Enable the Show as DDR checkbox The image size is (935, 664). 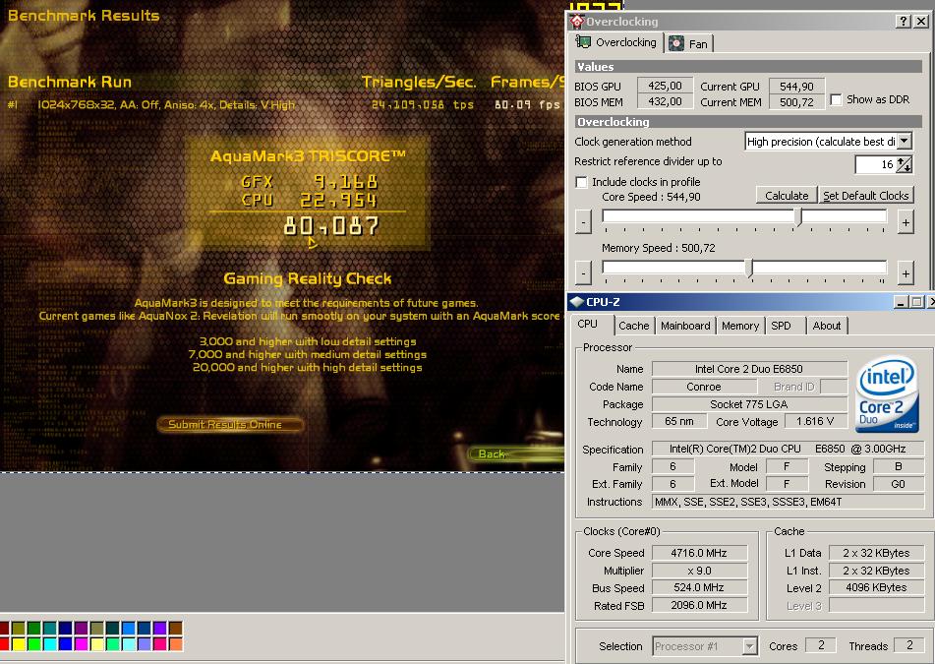[x=836, y=99]
